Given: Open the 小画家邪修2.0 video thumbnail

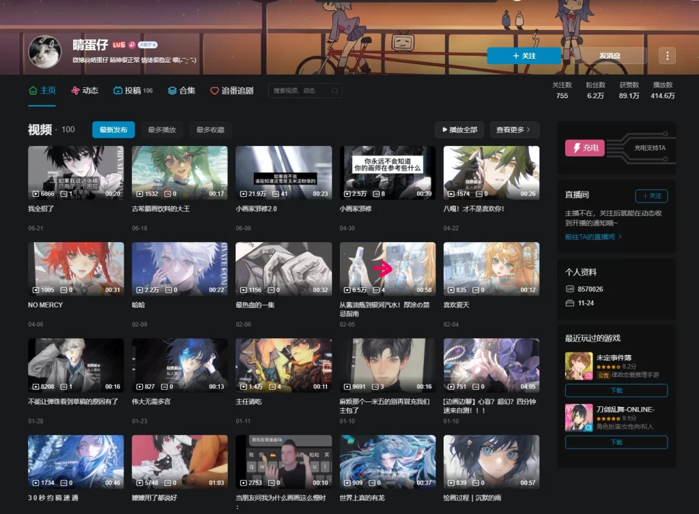Looking at the screenshot, I should coord(283,173).
